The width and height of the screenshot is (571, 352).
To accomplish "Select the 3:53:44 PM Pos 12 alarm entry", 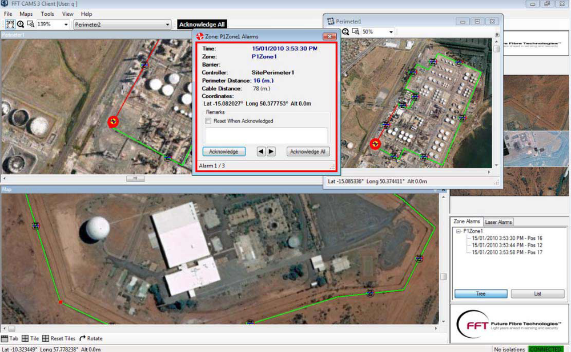I will pyautogui.click(x=506, y=244).
